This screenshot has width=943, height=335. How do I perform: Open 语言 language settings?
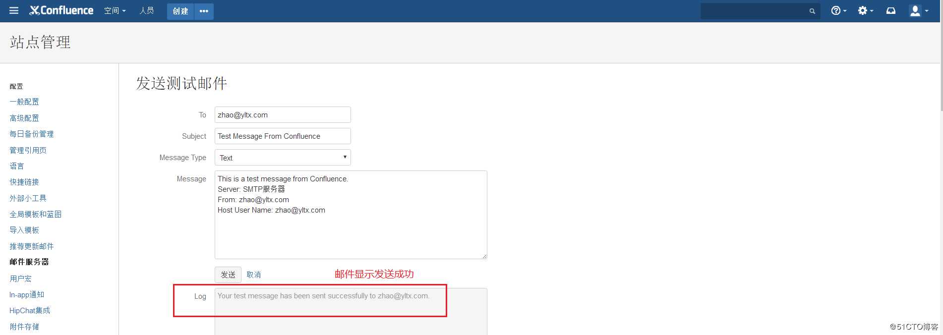pos(17,166)
